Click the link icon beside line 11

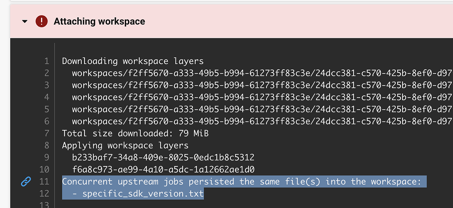click(x=26, y=182)
